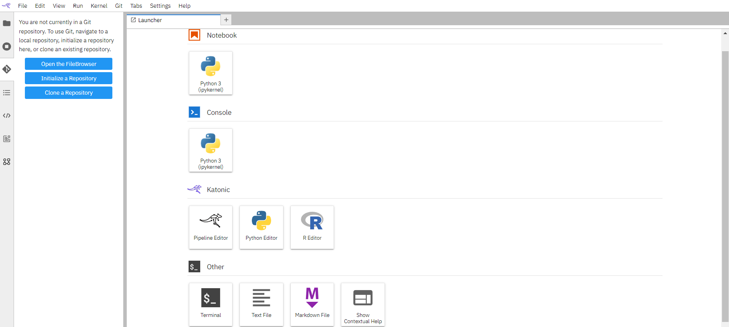Add a new launcher tab with plus
This screenshot has width=729, height=327.
click(x=226, y=20)
